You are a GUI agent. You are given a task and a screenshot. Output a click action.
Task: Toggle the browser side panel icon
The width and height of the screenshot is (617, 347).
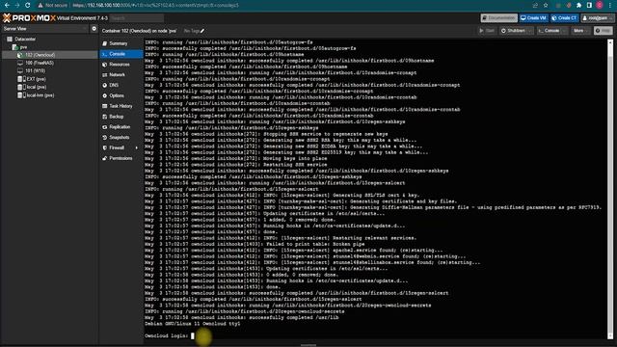tap(589, 5)
